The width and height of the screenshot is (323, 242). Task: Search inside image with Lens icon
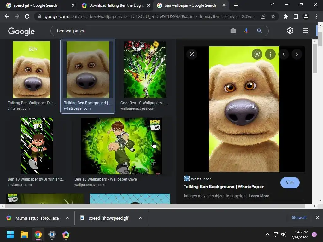(257, 54)
